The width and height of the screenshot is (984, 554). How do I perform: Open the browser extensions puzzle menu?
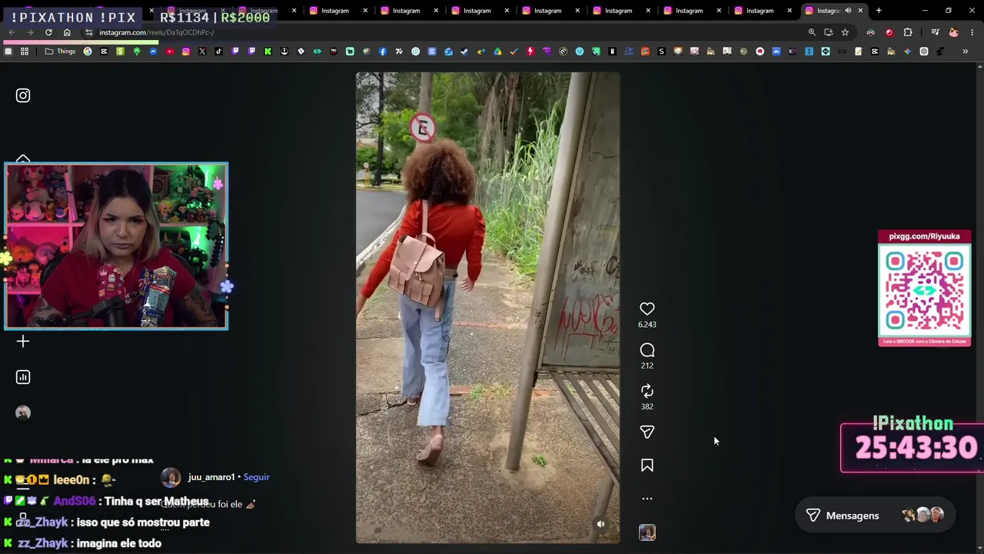tap(908, 32)
